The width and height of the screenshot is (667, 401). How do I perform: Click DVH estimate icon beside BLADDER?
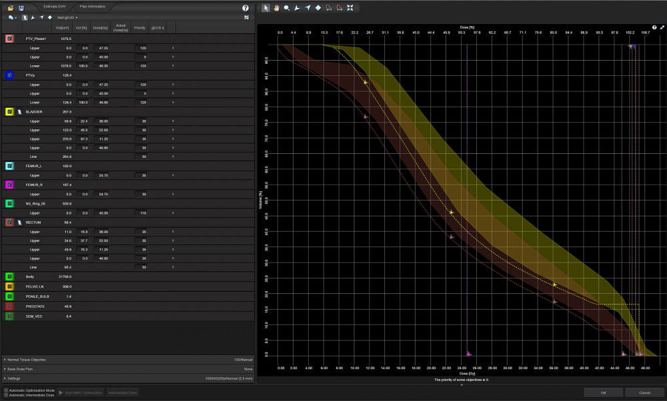pos(19,112)
